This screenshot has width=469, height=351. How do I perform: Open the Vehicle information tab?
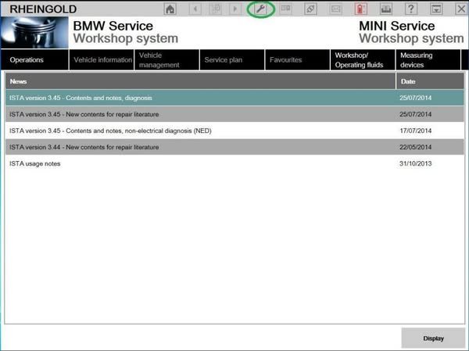coord(102,59)
